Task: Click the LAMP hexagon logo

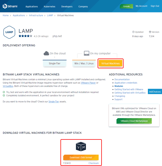Action: [9, 32]
